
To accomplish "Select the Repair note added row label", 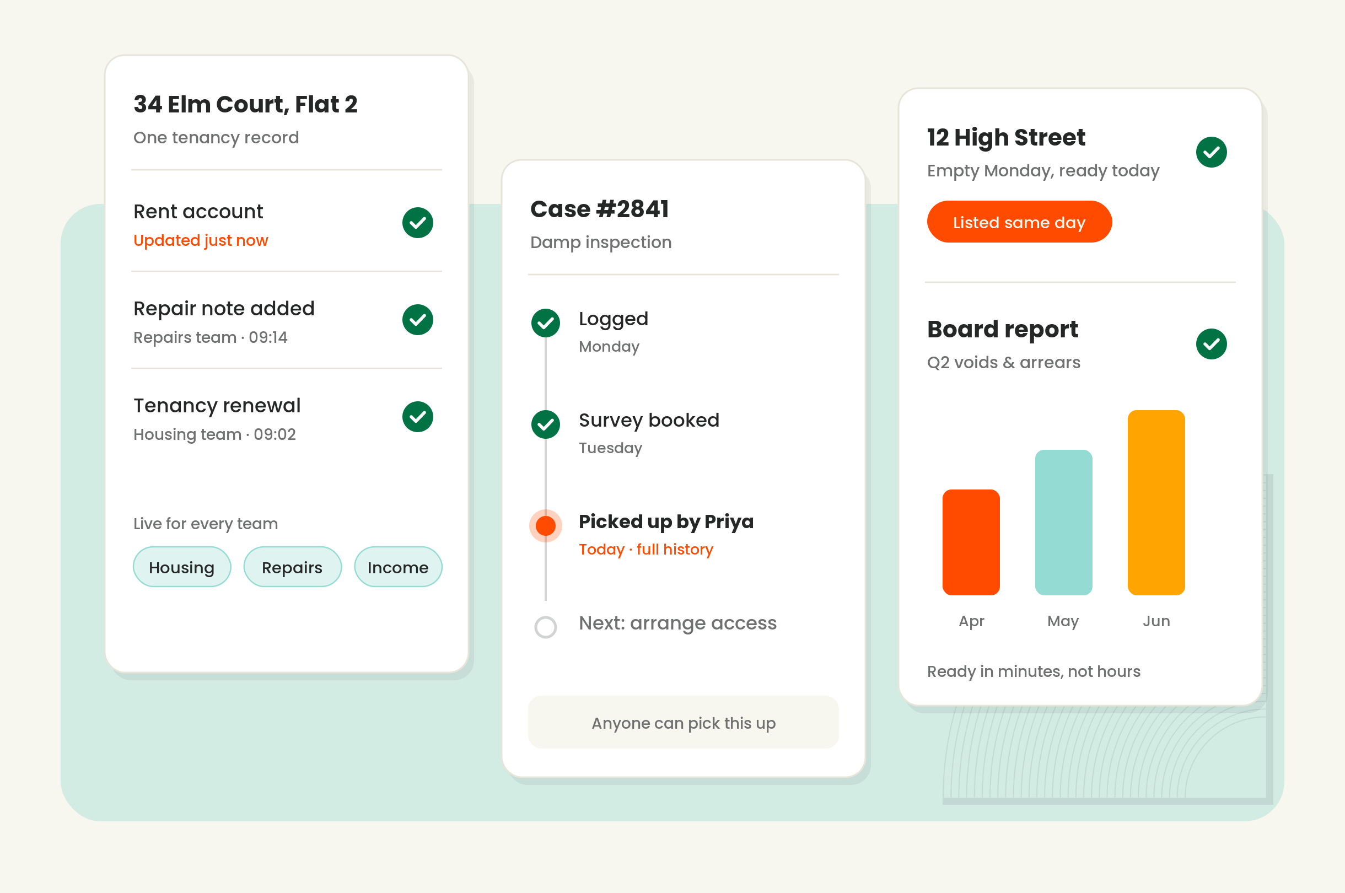I will tap(224, 308).
